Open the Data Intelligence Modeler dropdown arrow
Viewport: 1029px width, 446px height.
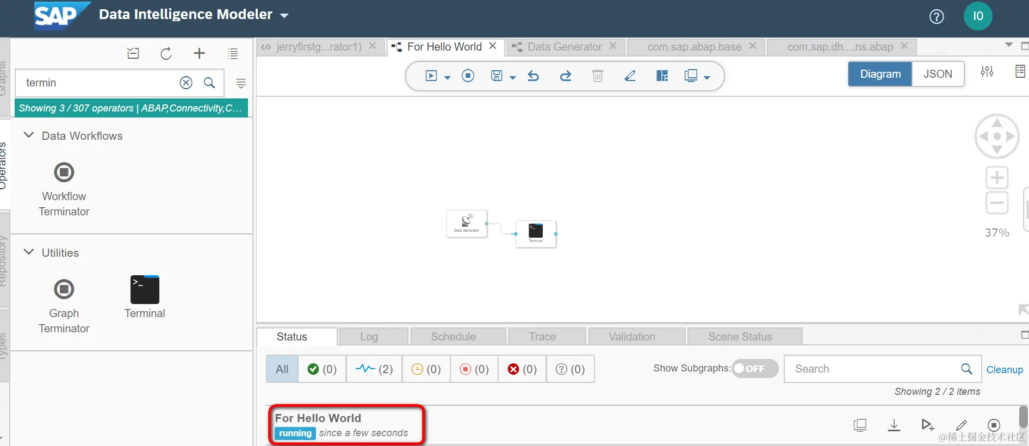pos(284,16)
